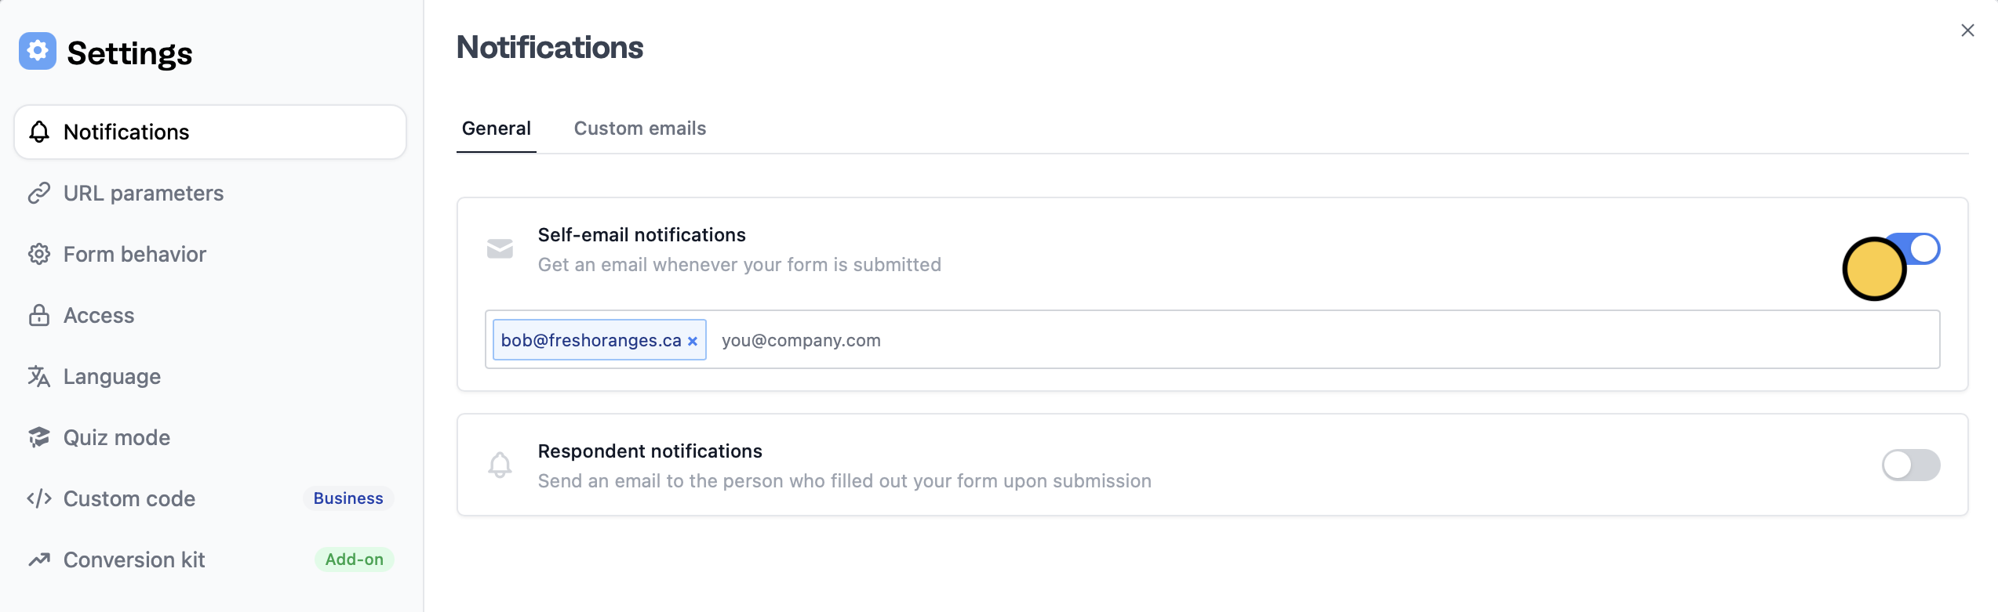Click the Quiz mode graduation cap icon
The image size is (1998, 612).
pos(39,437)
